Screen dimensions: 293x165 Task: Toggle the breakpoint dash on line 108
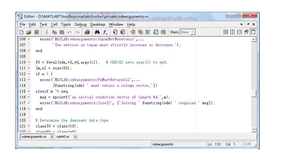29,51
